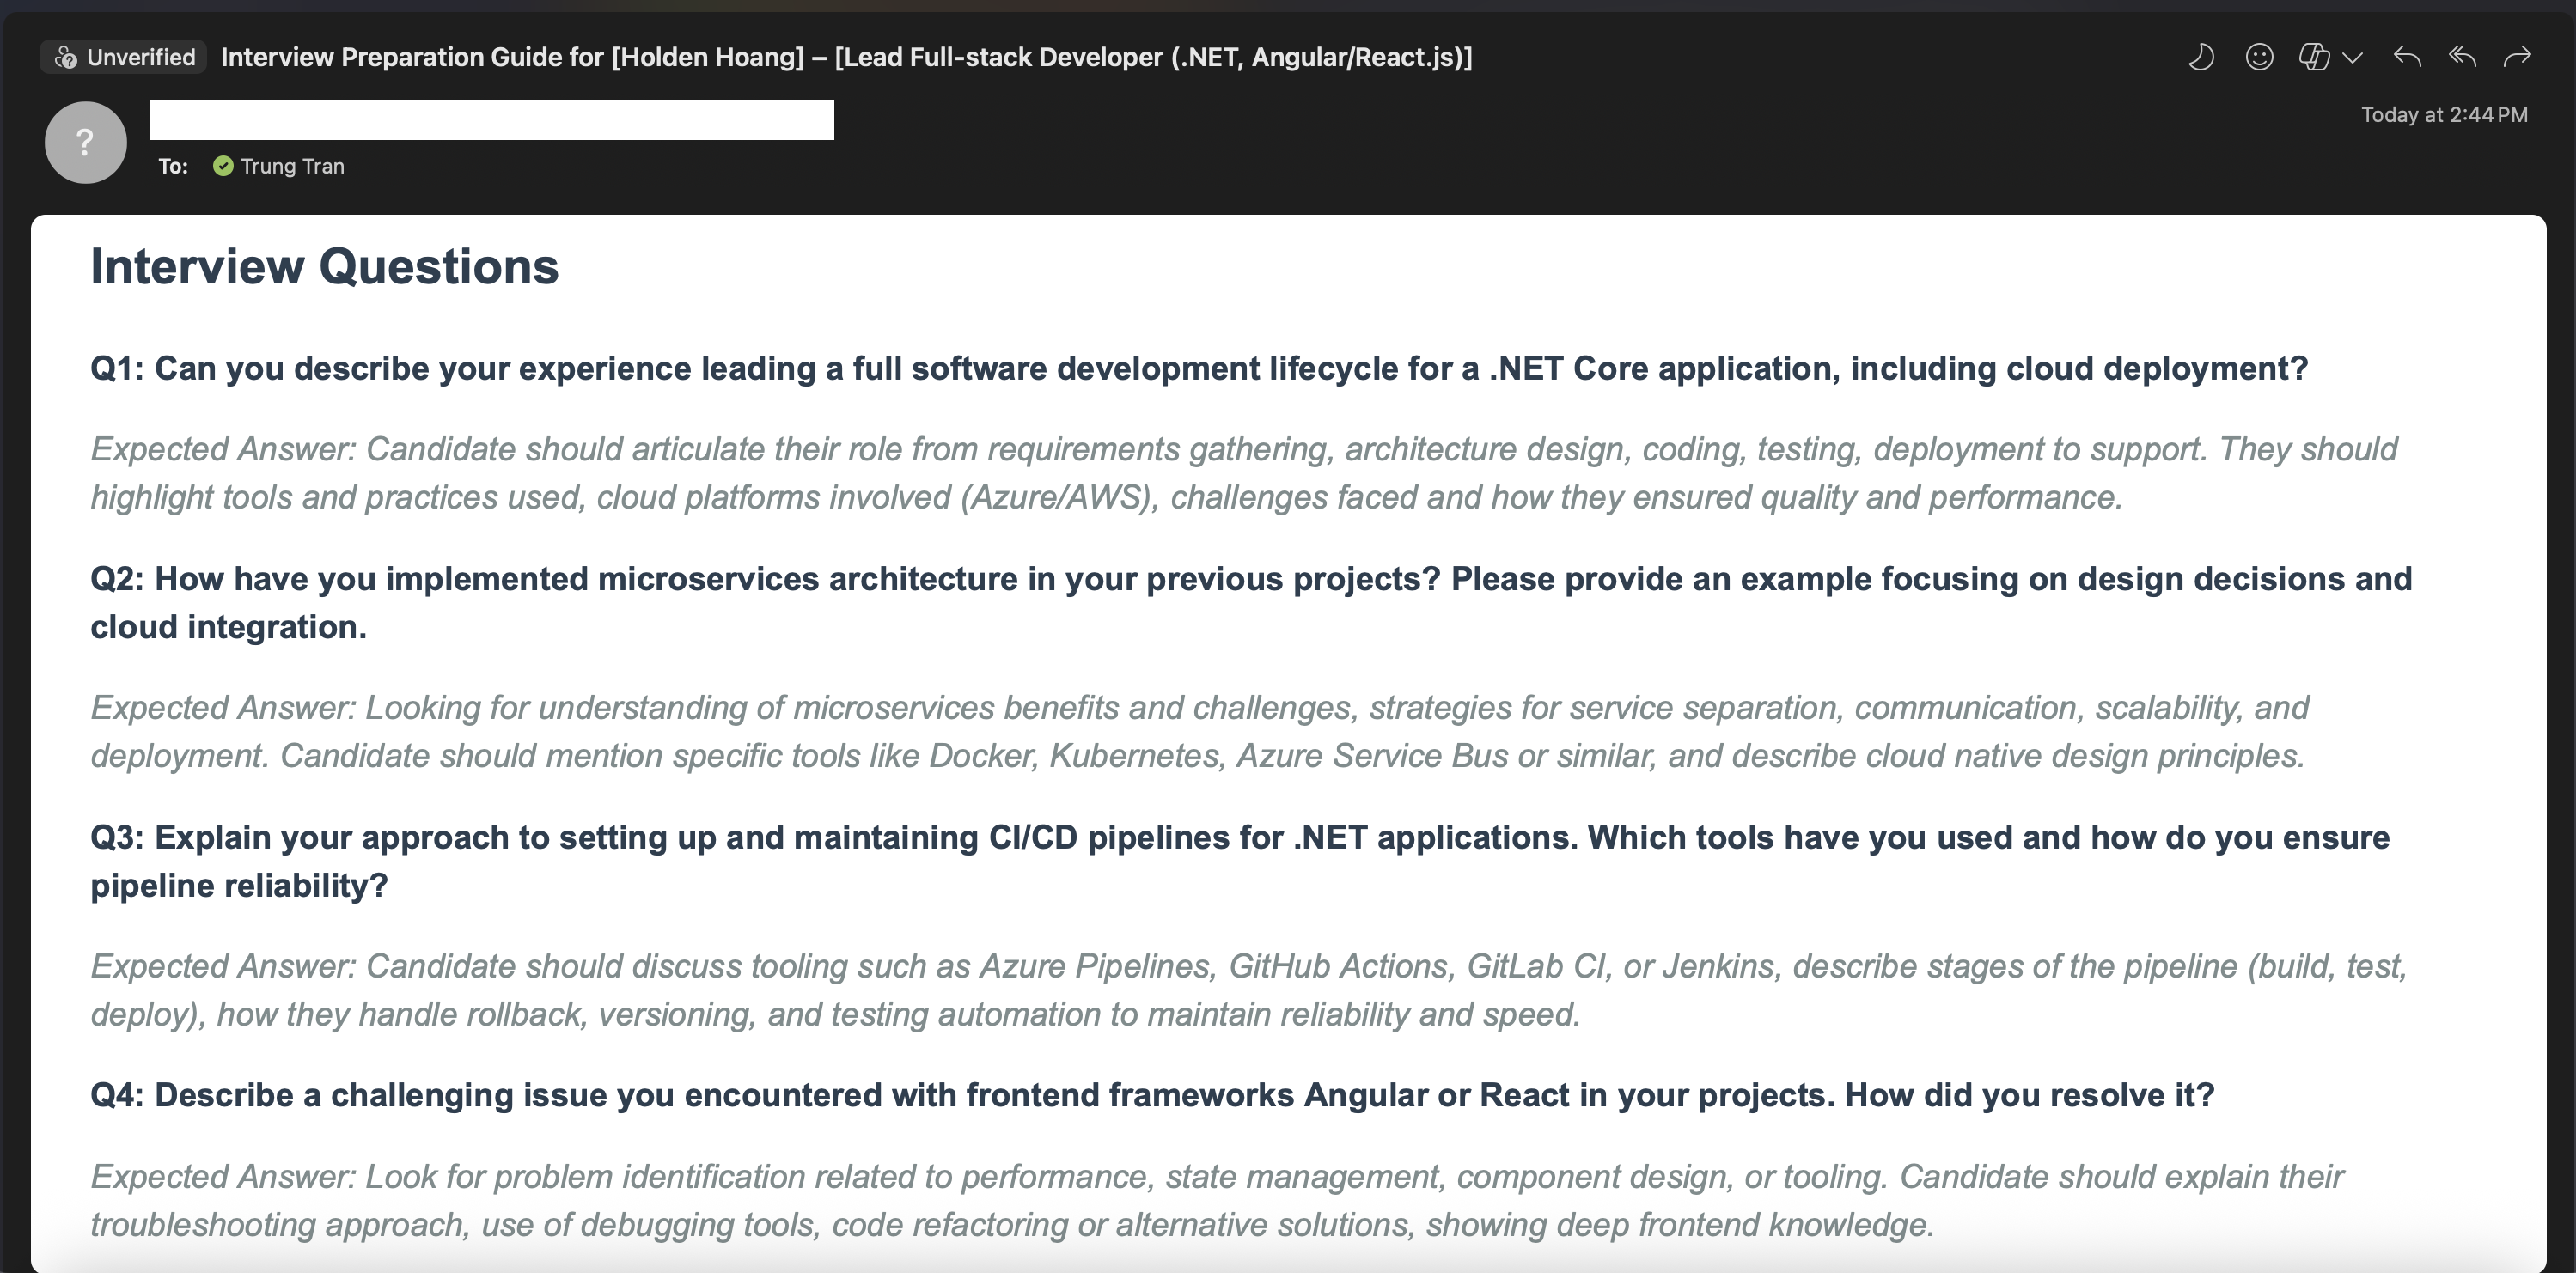Viewport: 2576px width, 1273px height.
Task: Click the Interview Questions heading
Action: click(x=324, y=267)
